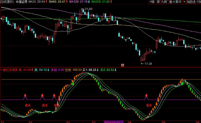The image size is (201, 123).
Task: Click the H股 button in top toolbar
Action: coord(152,2)
